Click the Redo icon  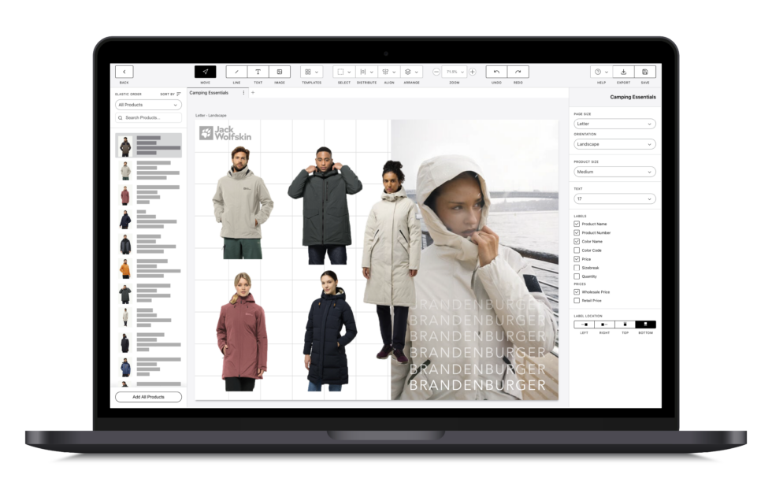click(518, 71)
